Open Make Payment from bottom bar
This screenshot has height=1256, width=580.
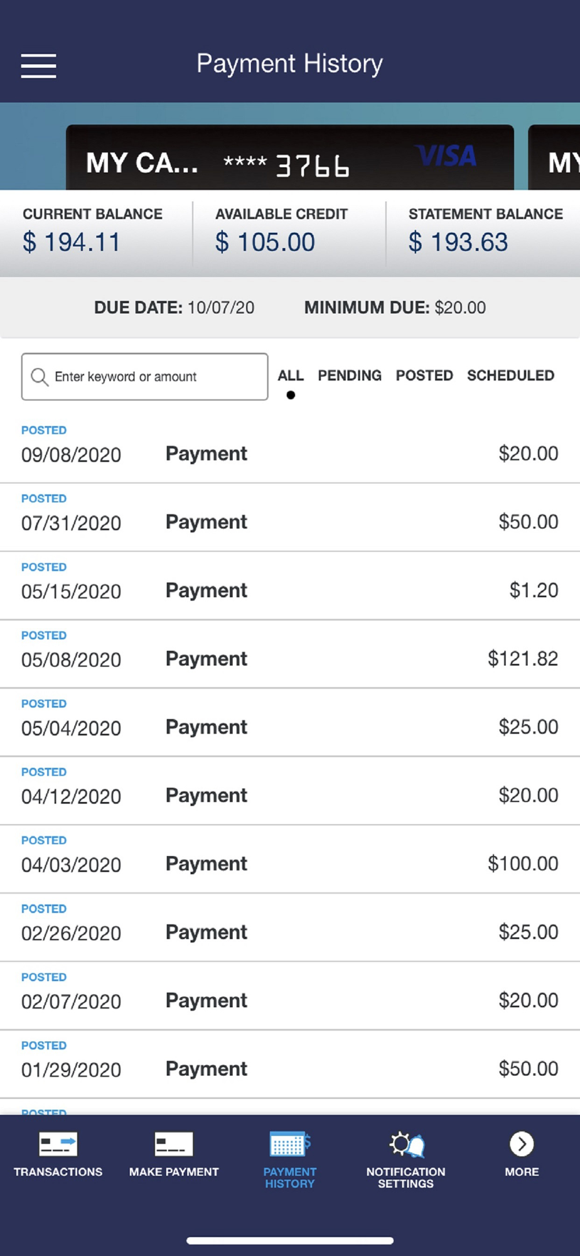[x=174, y=1144]
